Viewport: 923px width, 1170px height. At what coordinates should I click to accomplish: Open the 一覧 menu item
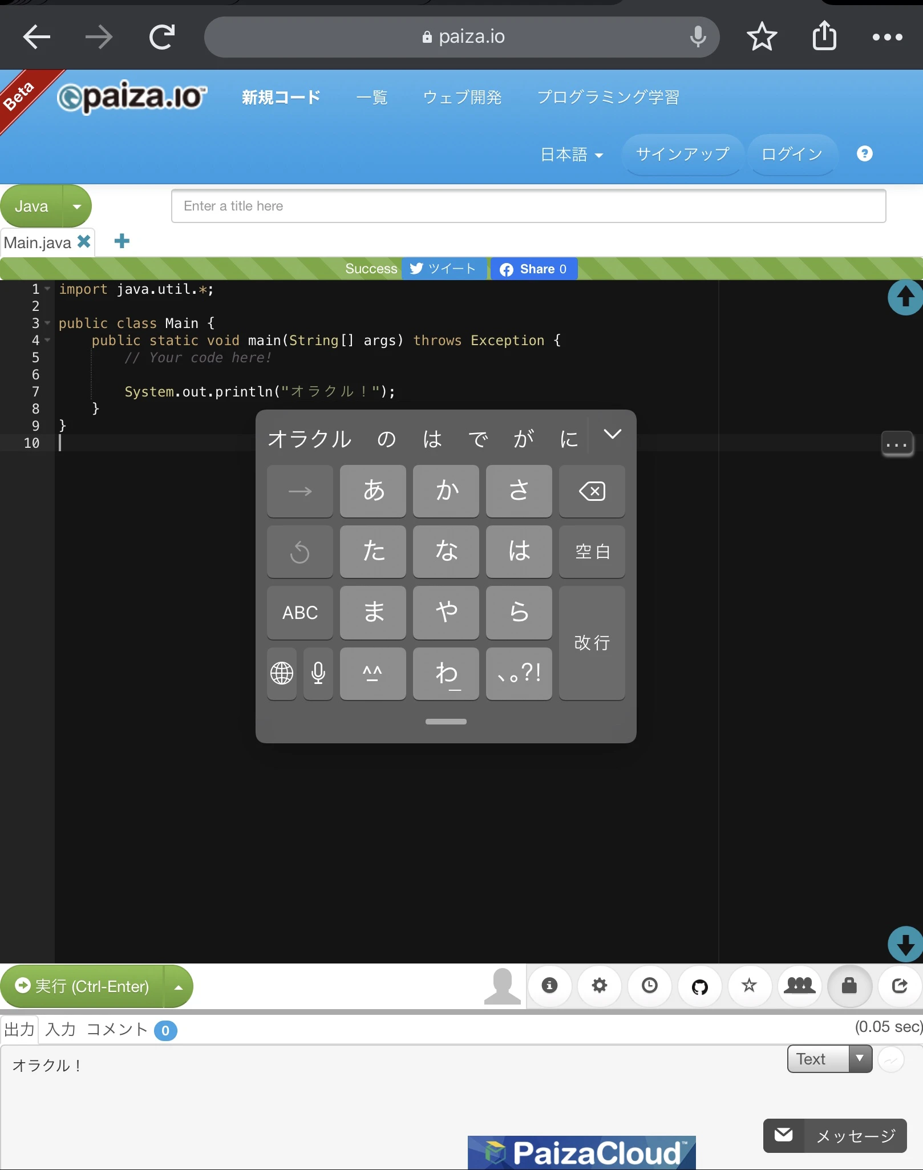[x=372, y=98]
